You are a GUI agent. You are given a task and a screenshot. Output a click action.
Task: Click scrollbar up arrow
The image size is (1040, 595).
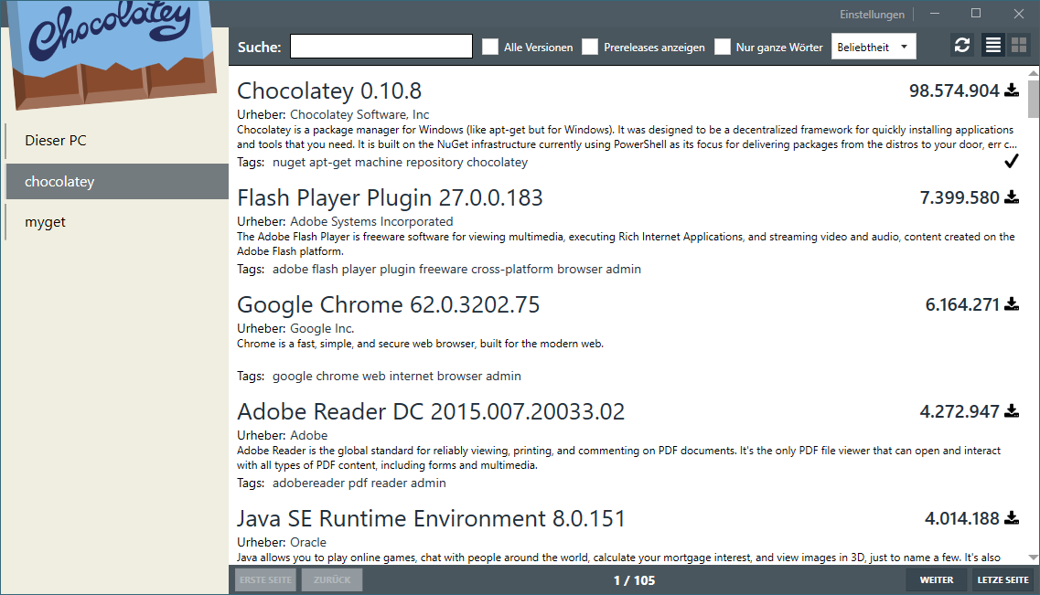[x=1034, y=73]
